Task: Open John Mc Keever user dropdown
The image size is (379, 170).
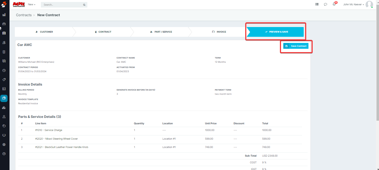Action: pos(354,4)
